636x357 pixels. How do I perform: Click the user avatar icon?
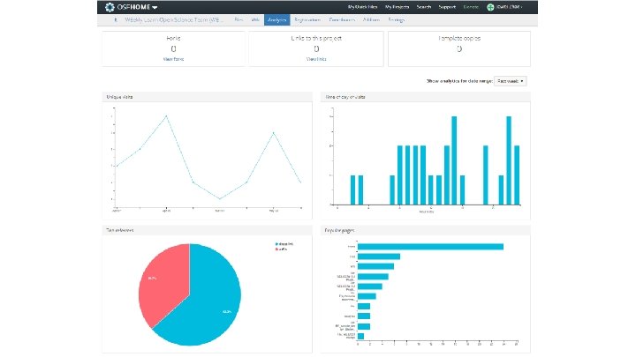tap(490, 7)
